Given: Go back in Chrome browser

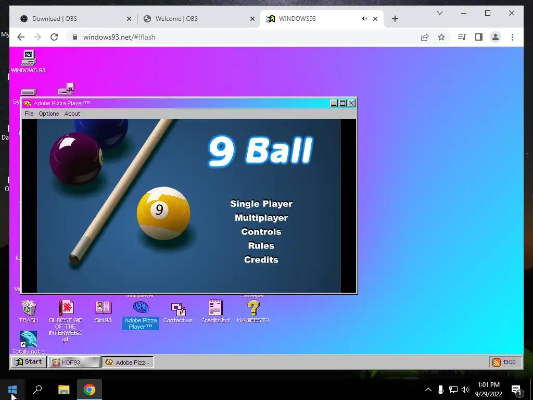Looking at the screenshot, I should [21, 37].
